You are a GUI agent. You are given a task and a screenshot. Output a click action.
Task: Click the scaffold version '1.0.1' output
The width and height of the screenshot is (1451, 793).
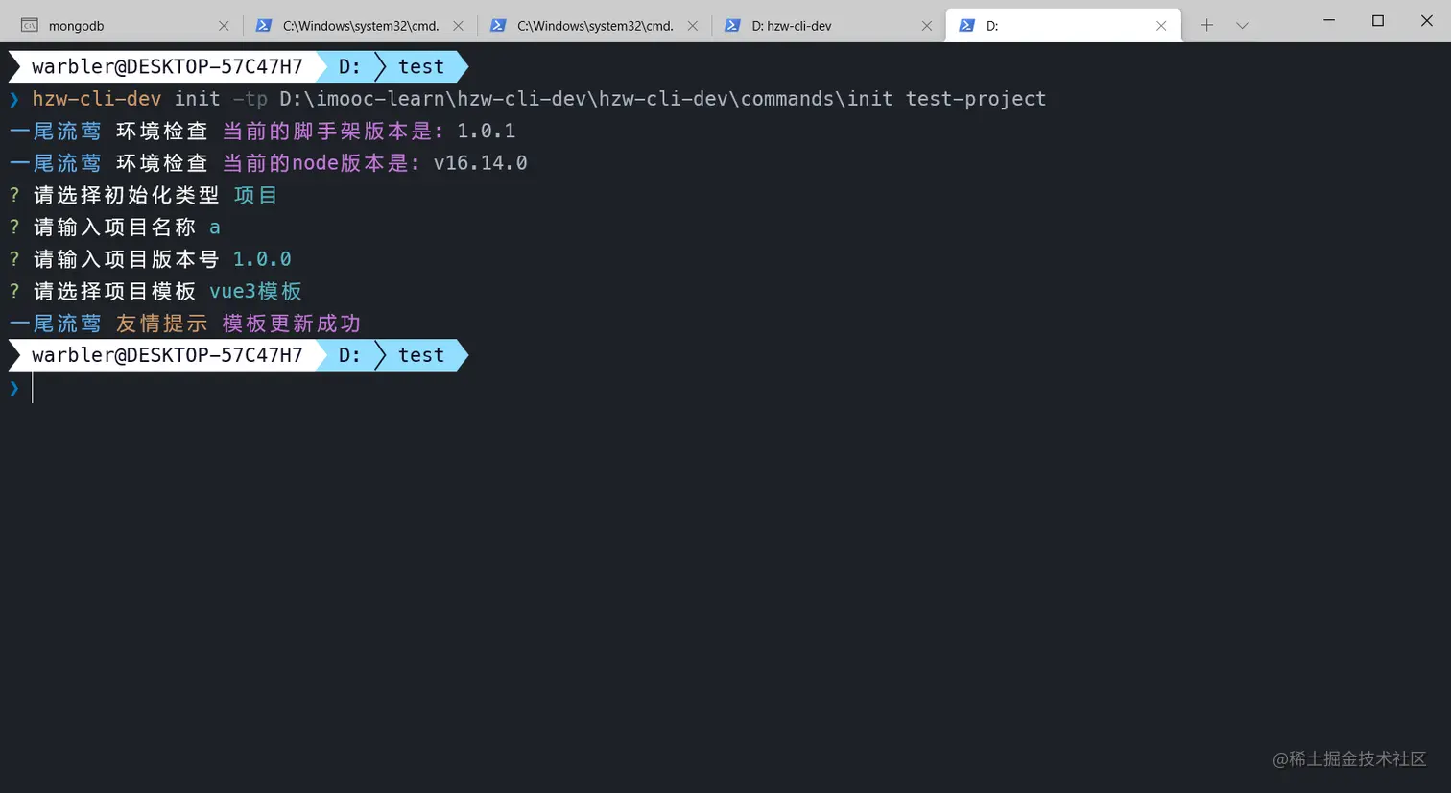(x=486, y=131)
